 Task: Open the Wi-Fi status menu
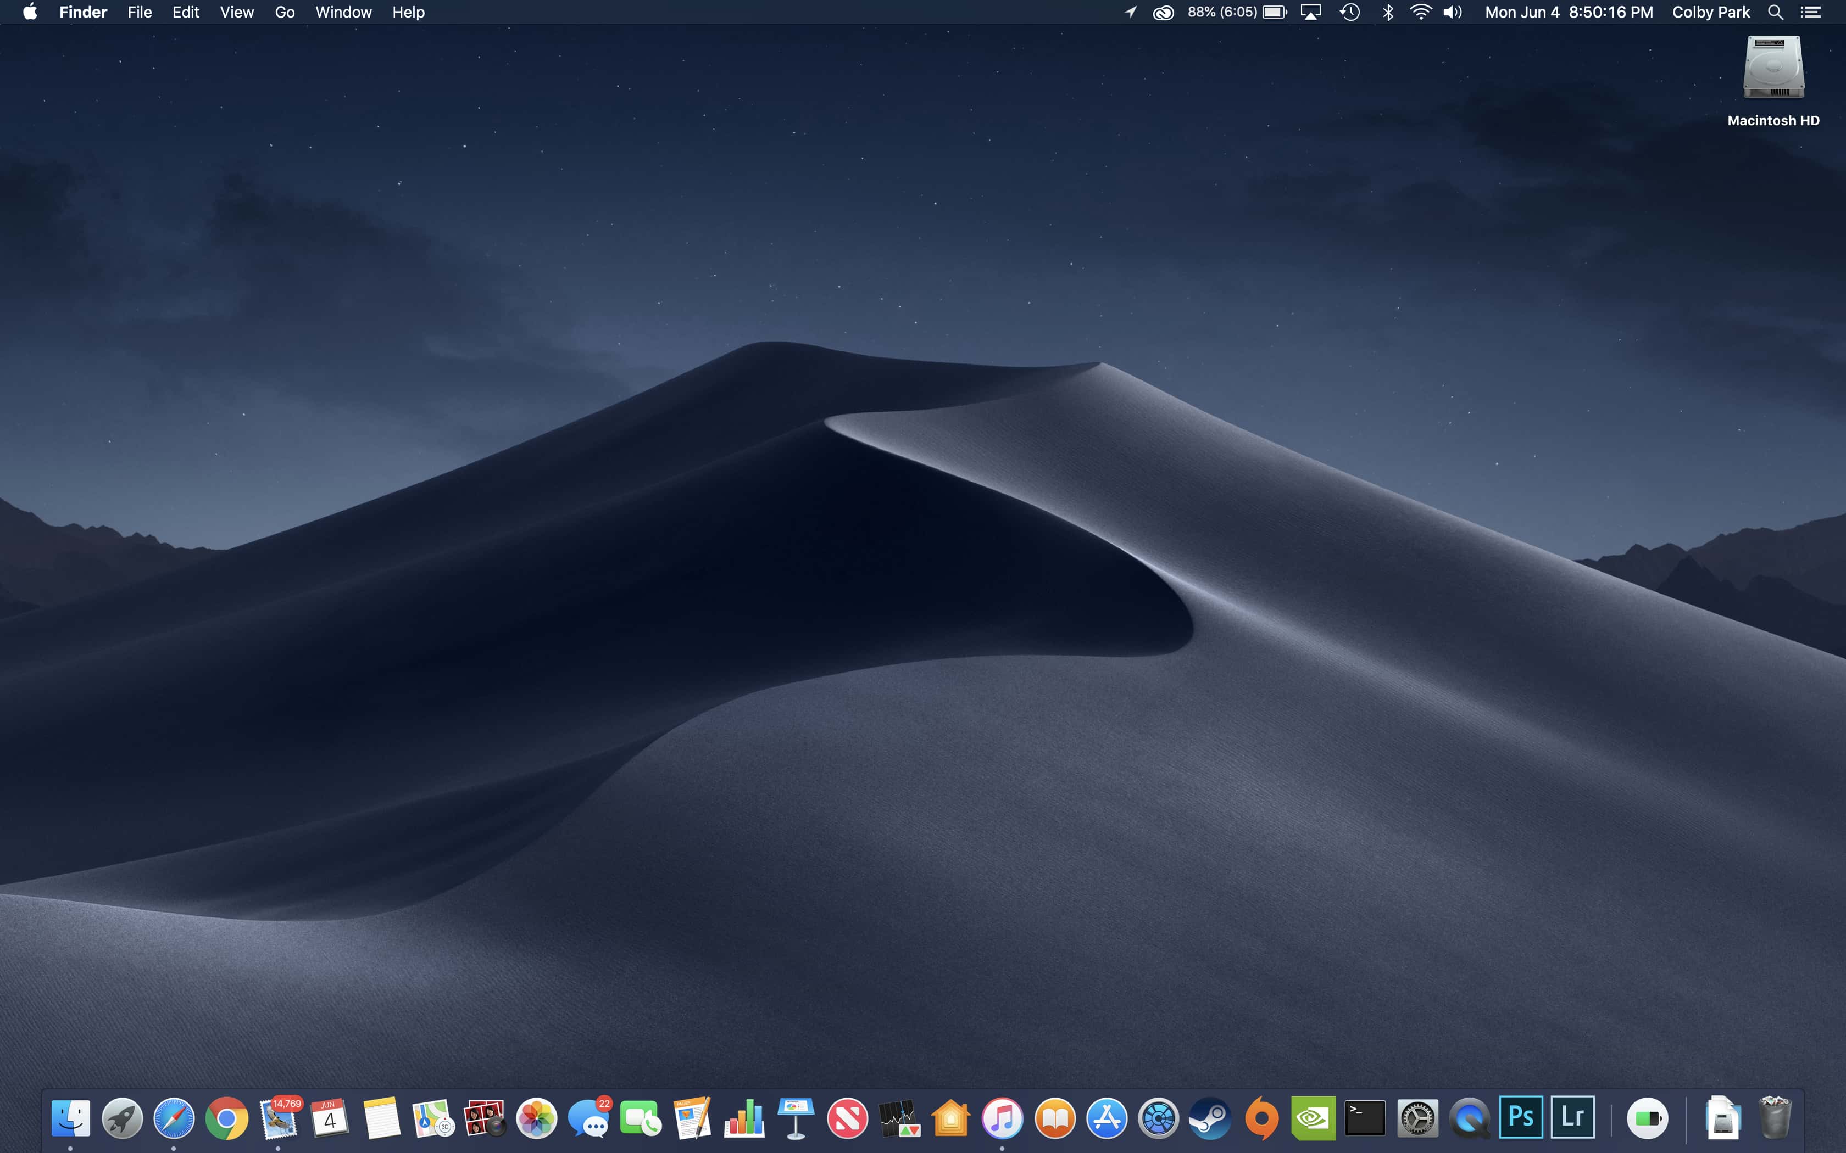[1420, 12]
